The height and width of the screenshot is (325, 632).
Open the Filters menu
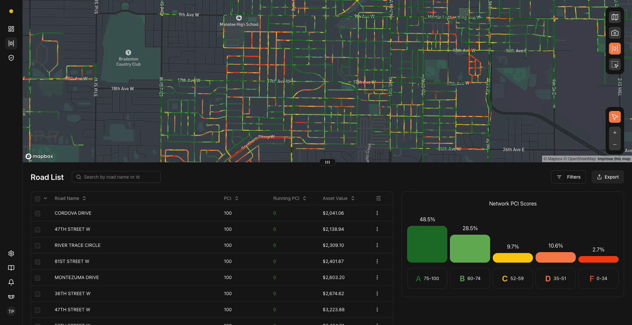(568, 177)
